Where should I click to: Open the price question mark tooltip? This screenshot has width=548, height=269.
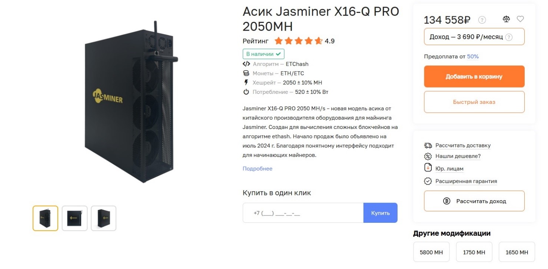tap(482, 20)
